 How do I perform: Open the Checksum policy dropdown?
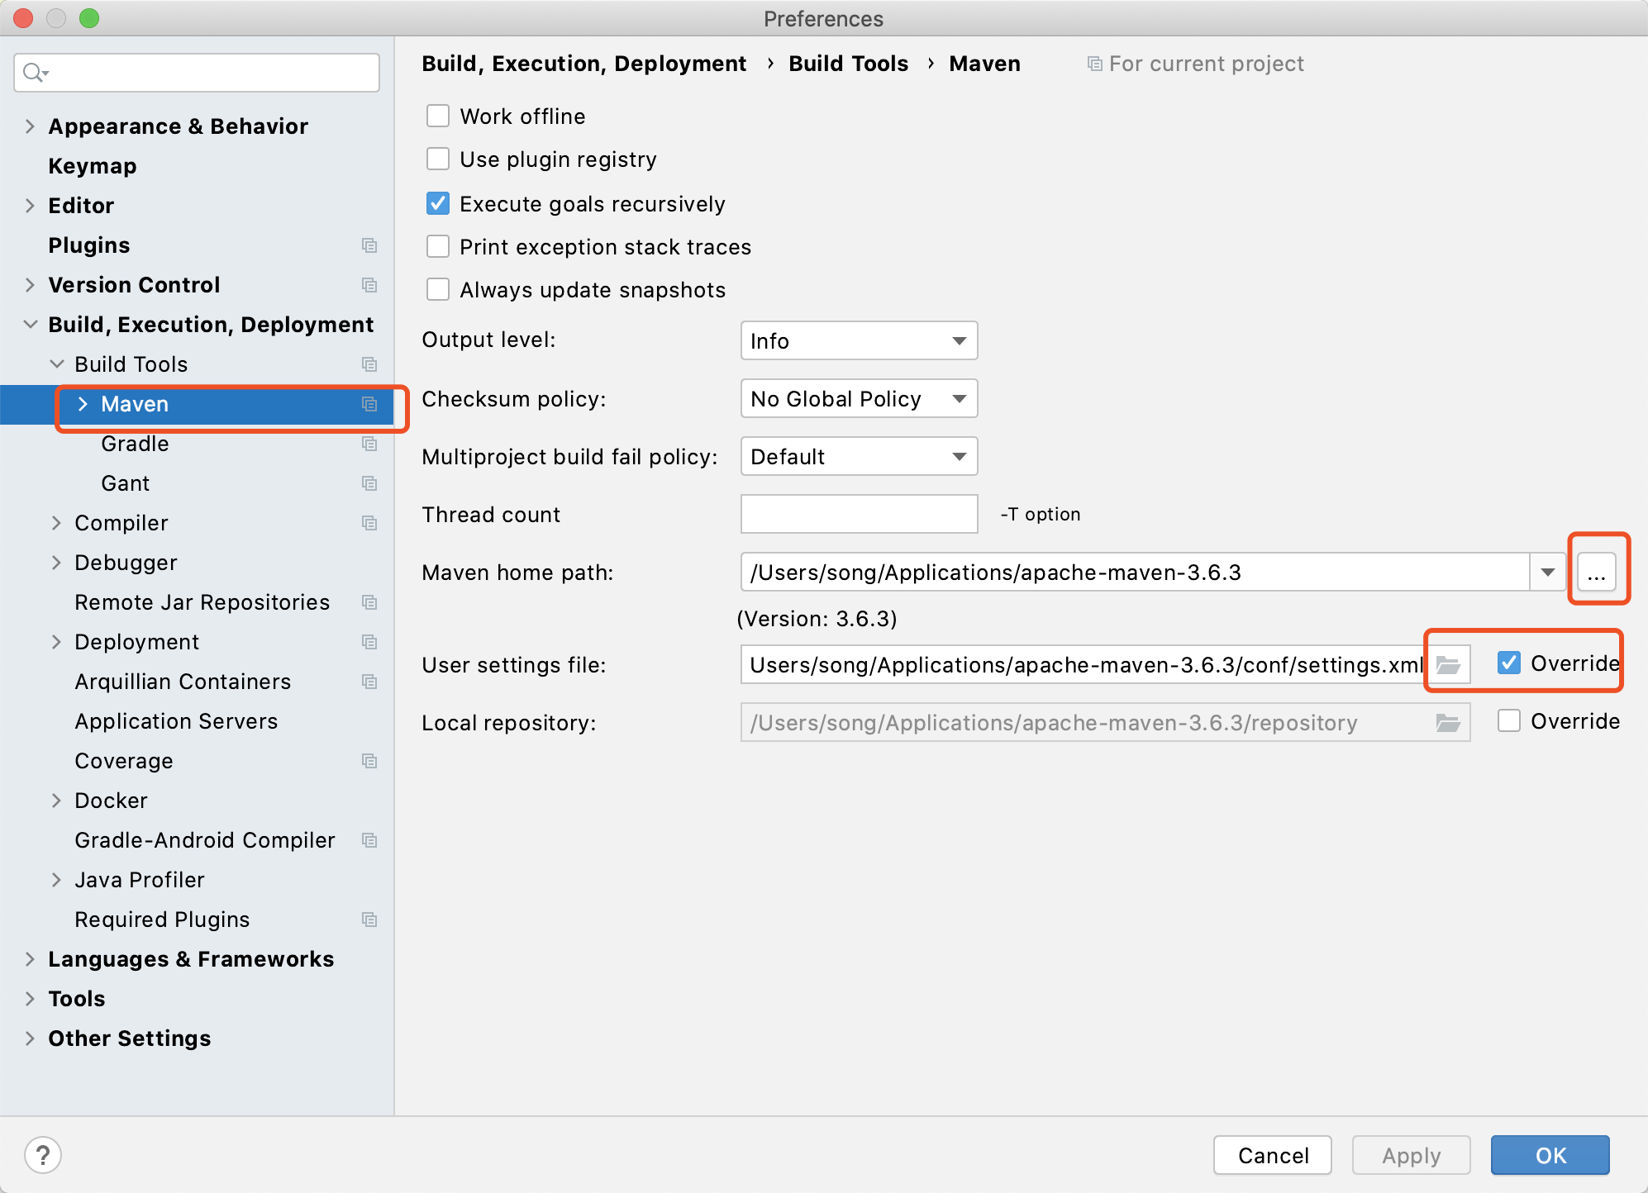[x=859, y=398]
